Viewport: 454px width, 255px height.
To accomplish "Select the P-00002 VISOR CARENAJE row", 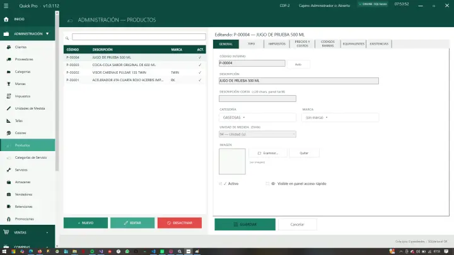I will click(x=135, y=72).
